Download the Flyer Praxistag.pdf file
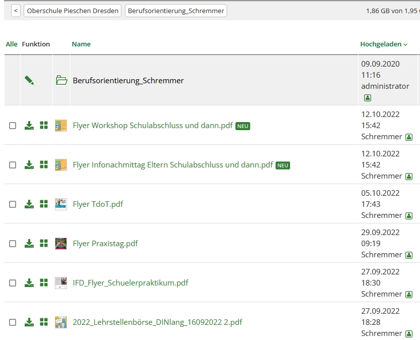420x340 pixels. point(29,244)
